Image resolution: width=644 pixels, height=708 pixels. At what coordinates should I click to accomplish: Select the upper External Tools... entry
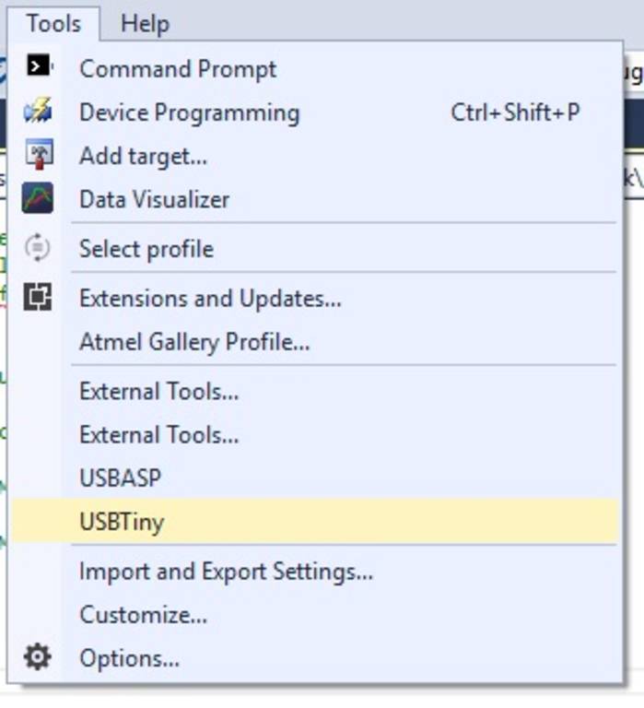pyautogui.click(x=158, y=391)
